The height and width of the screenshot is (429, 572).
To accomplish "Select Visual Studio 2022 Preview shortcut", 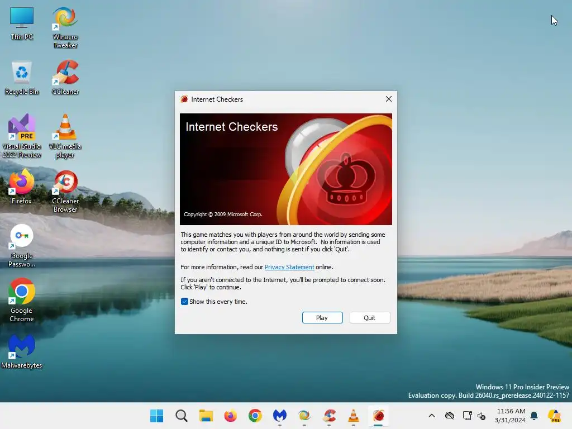I will pyautogui.click(x=22, y=136).
